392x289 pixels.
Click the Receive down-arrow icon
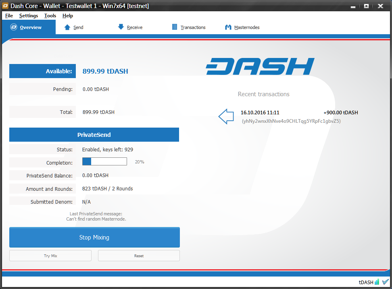(x=121, y=27)
